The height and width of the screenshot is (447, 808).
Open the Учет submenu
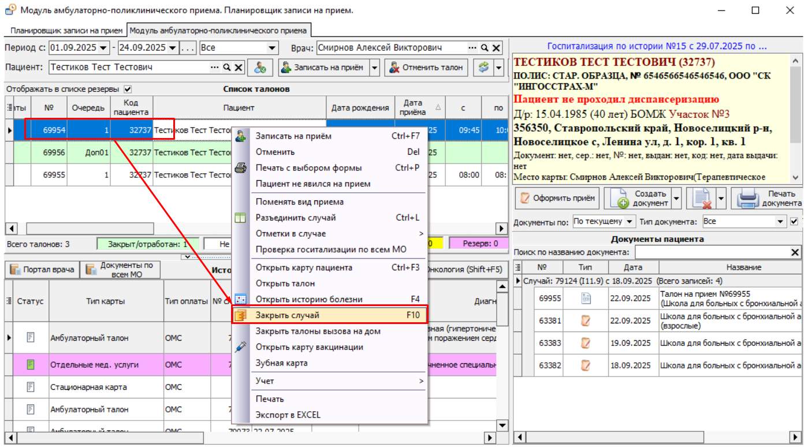tap(330, 381)
